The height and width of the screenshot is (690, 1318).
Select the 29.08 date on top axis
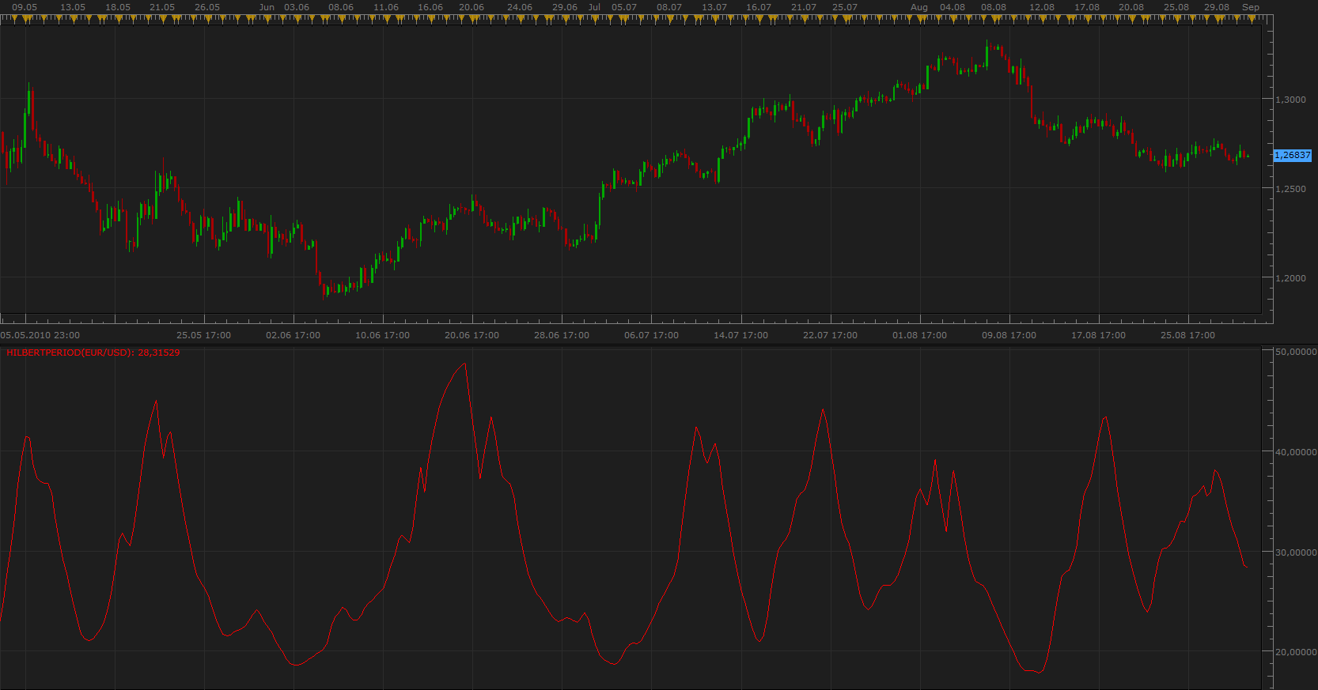[1217, 7]
